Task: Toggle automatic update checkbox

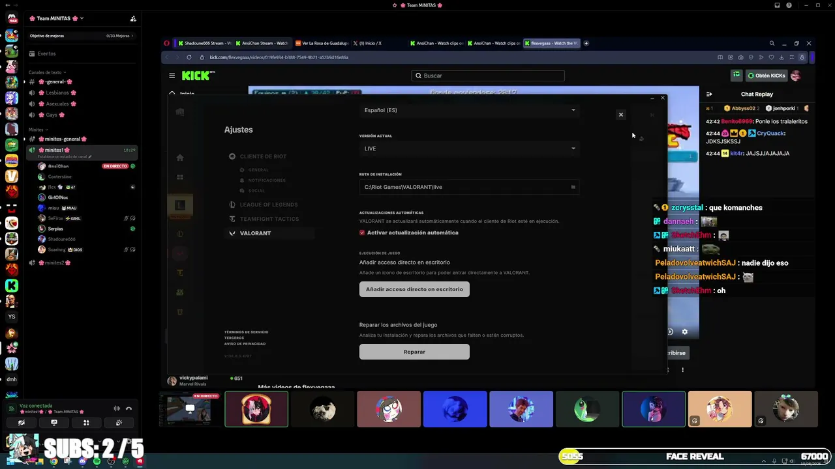Action: [362, 233]
